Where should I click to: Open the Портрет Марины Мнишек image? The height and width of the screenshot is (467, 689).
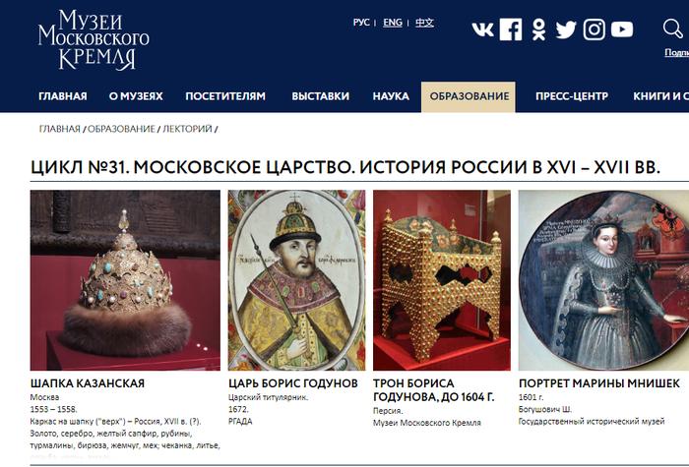click(603, 280)
